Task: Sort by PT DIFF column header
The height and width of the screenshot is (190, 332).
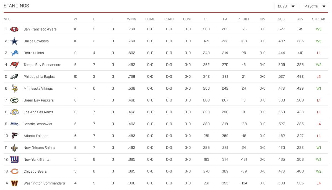Action: (x=244, y=19)
